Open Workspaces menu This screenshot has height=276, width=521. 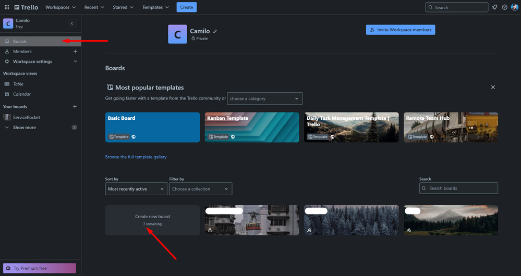pyautogui.click(x=60, y=7)
